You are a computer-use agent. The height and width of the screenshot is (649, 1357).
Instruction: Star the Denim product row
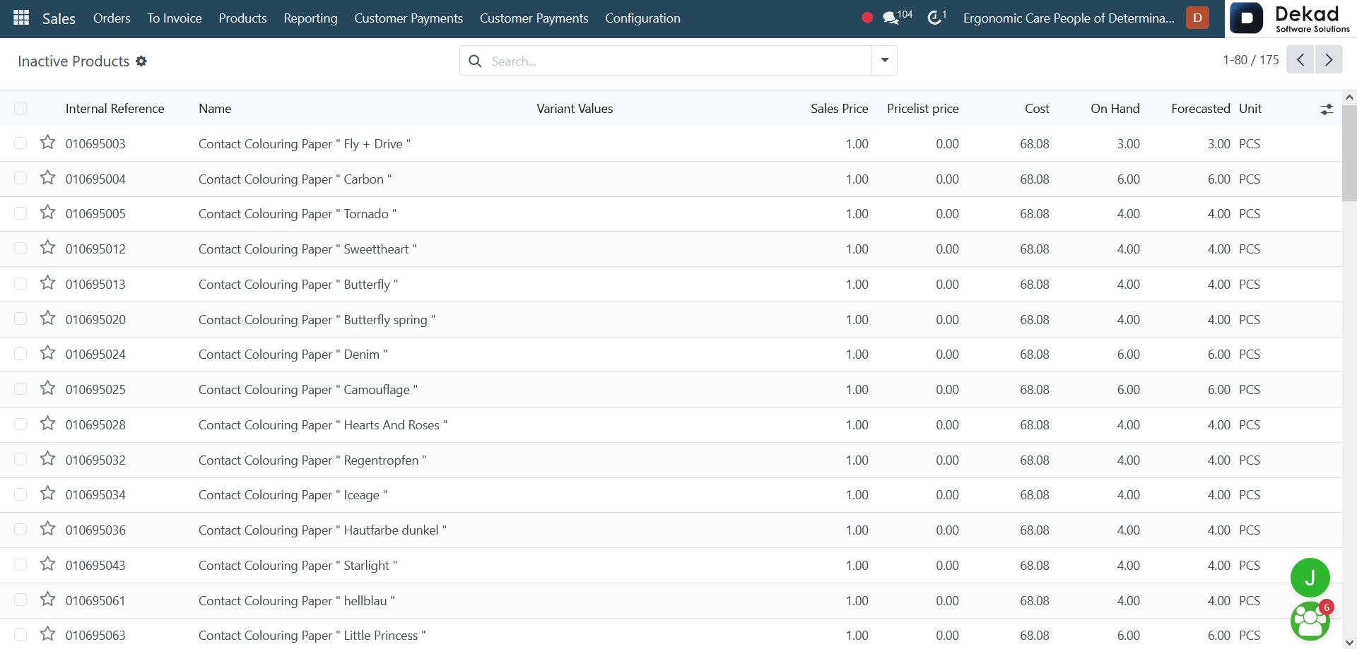tap(47, 353)
